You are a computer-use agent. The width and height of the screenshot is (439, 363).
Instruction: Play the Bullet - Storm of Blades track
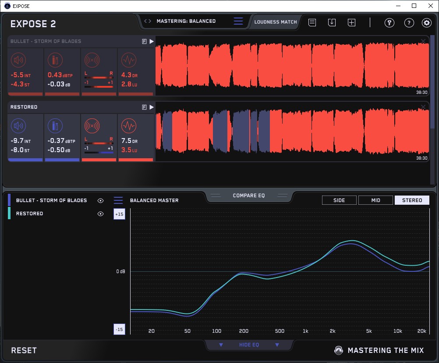pos(152,41)
